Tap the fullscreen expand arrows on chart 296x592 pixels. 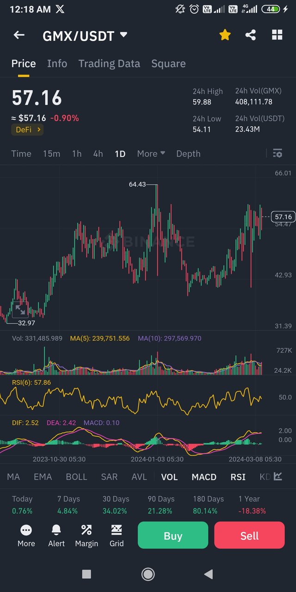(x=20, y=309)
